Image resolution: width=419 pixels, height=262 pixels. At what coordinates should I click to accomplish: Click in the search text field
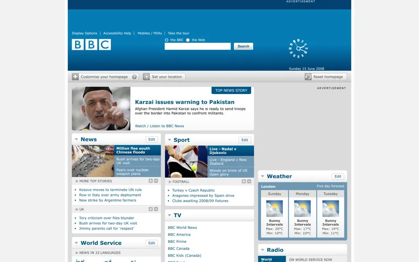(x=197, y=46)
